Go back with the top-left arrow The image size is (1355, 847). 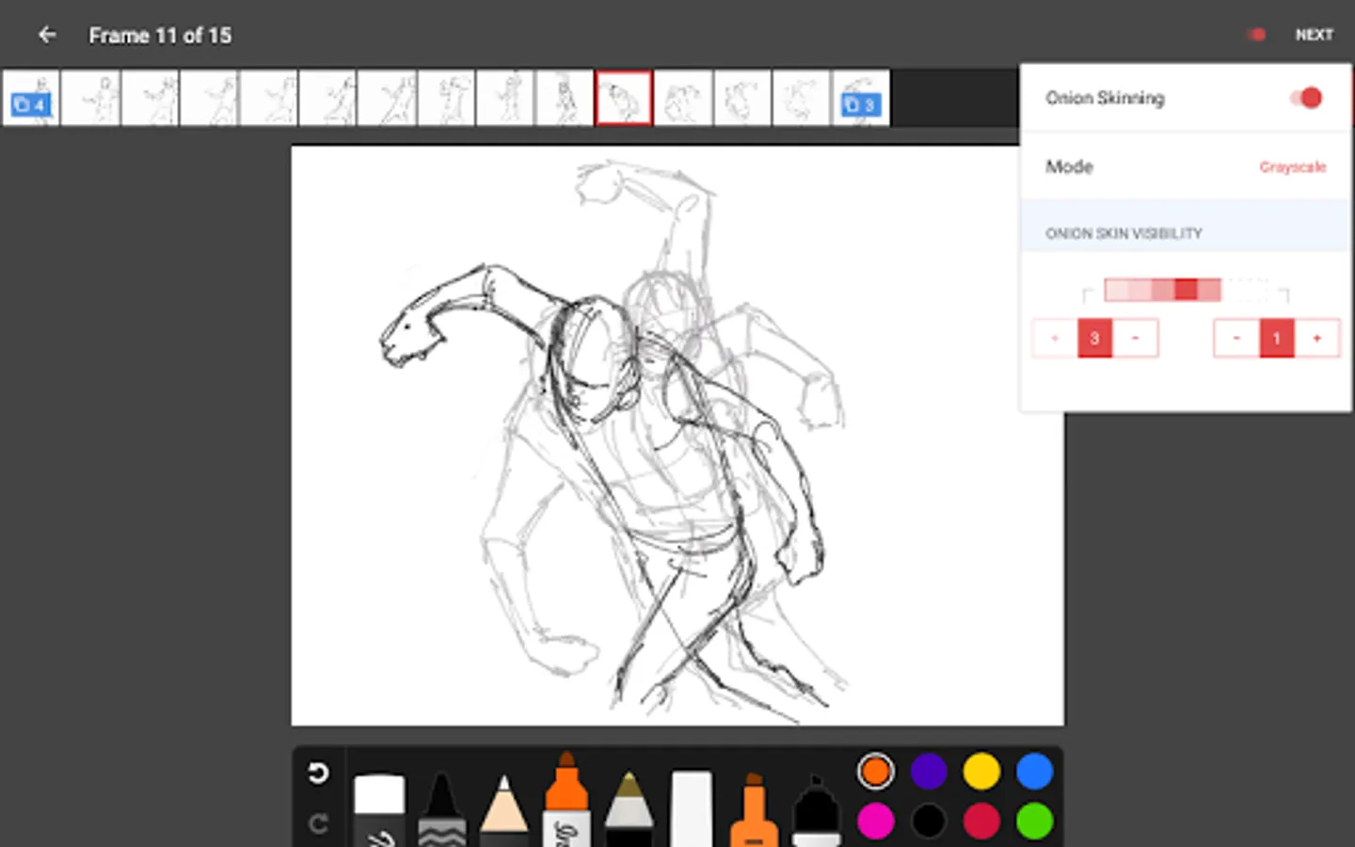(x=47, y=35)
